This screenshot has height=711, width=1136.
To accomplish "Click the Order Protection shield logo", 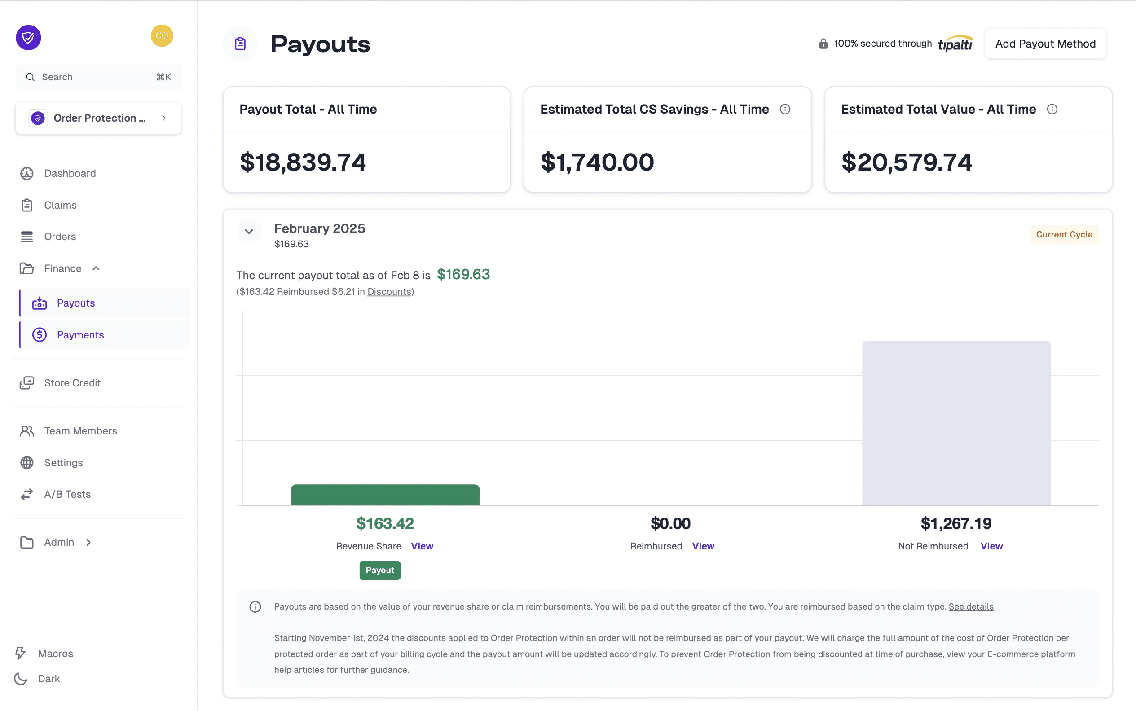I will point(38,118).
